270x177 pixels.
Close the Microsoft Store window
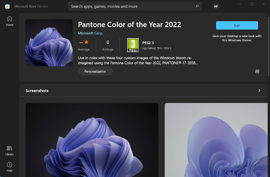click(264, 4)
